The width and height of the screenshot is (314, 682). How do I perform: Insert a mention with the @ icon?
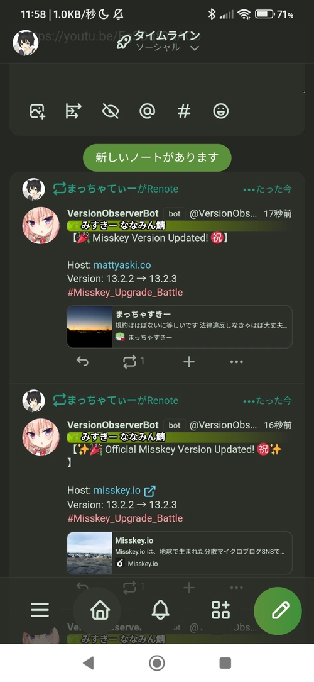pos(147,111)
